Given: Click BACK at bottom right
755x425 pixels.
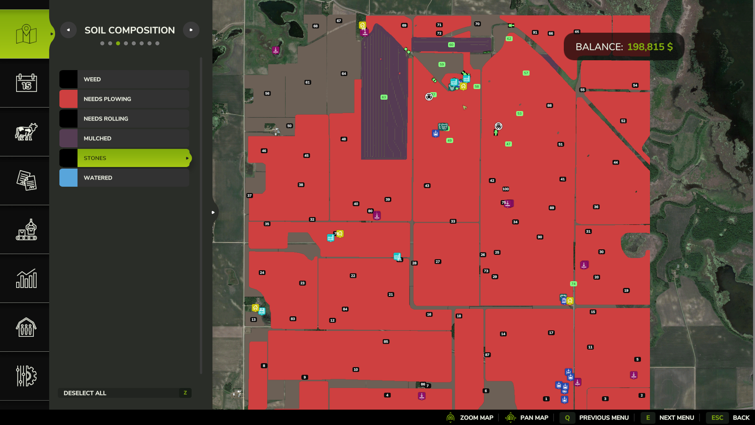Looking at the screenshot, I should tap(741, 418).
